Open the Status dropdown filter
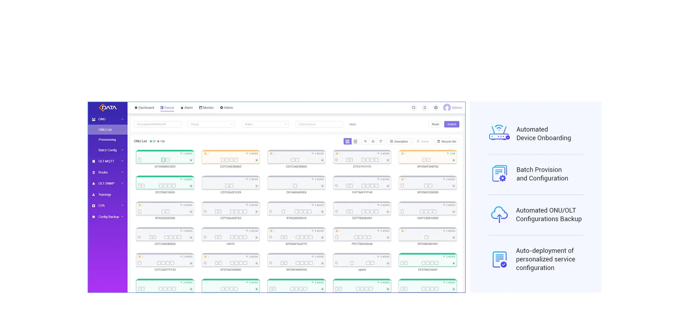Screen dimensions: 686x321 pos(265,124)
